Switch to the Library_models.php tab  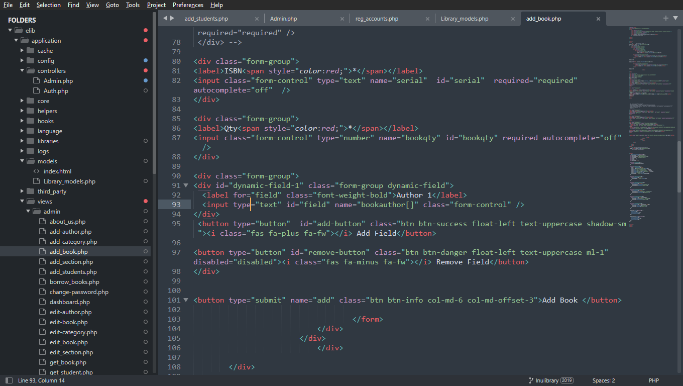[465, 19]
